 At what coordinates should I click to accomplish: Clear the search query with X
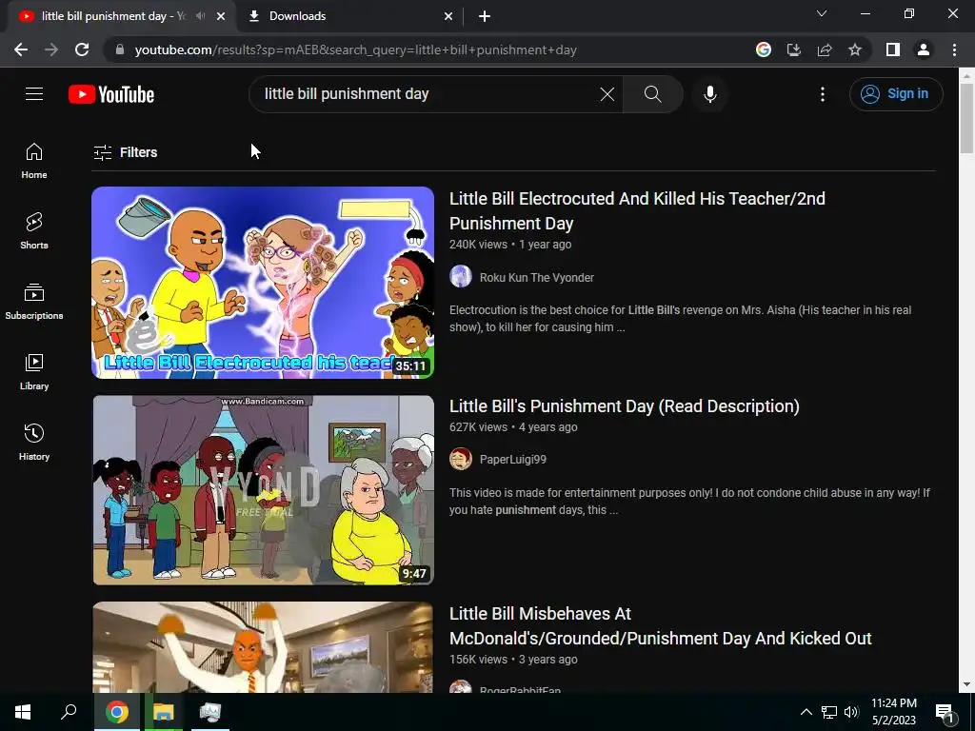click(x=607, y=94)
